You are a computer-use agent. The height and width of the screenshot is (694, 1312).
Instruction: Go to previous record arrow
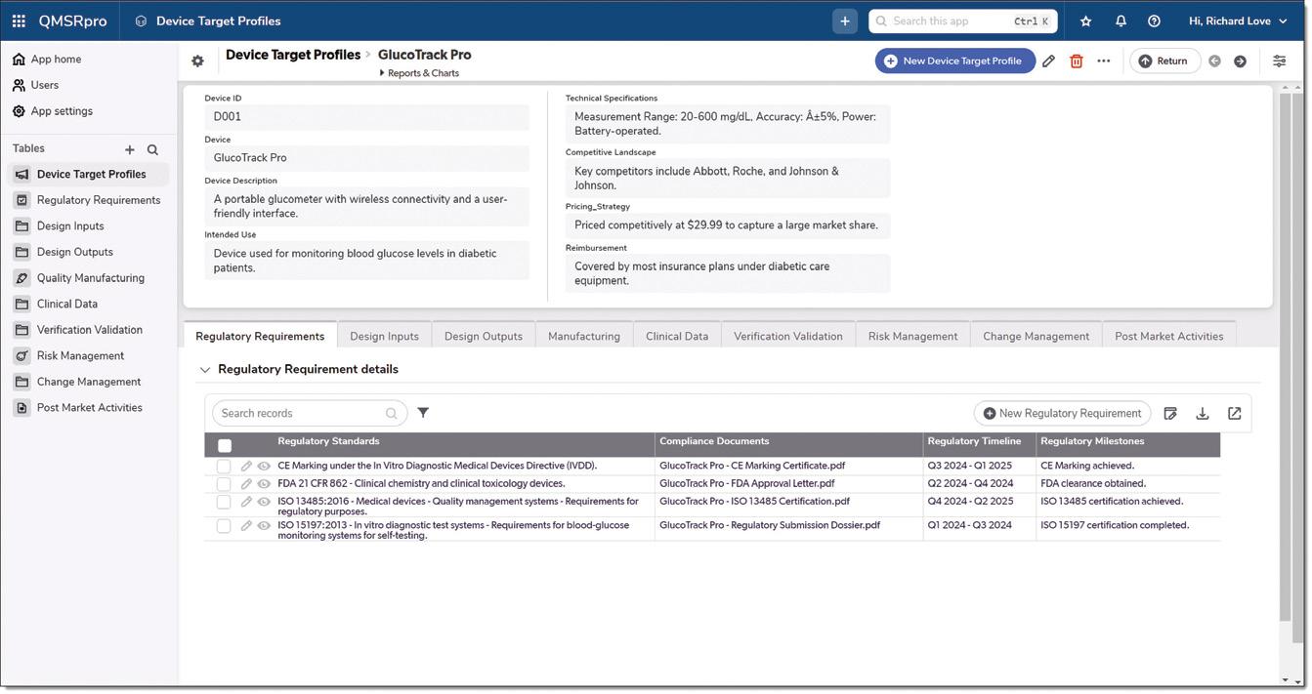[x=1214, y=61]
